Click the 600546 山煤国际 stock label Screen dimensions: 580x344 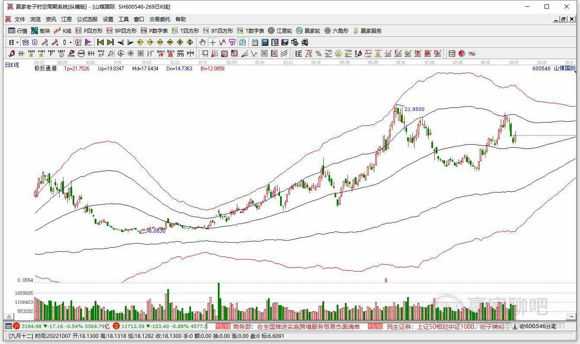click(x=554, y=68)
